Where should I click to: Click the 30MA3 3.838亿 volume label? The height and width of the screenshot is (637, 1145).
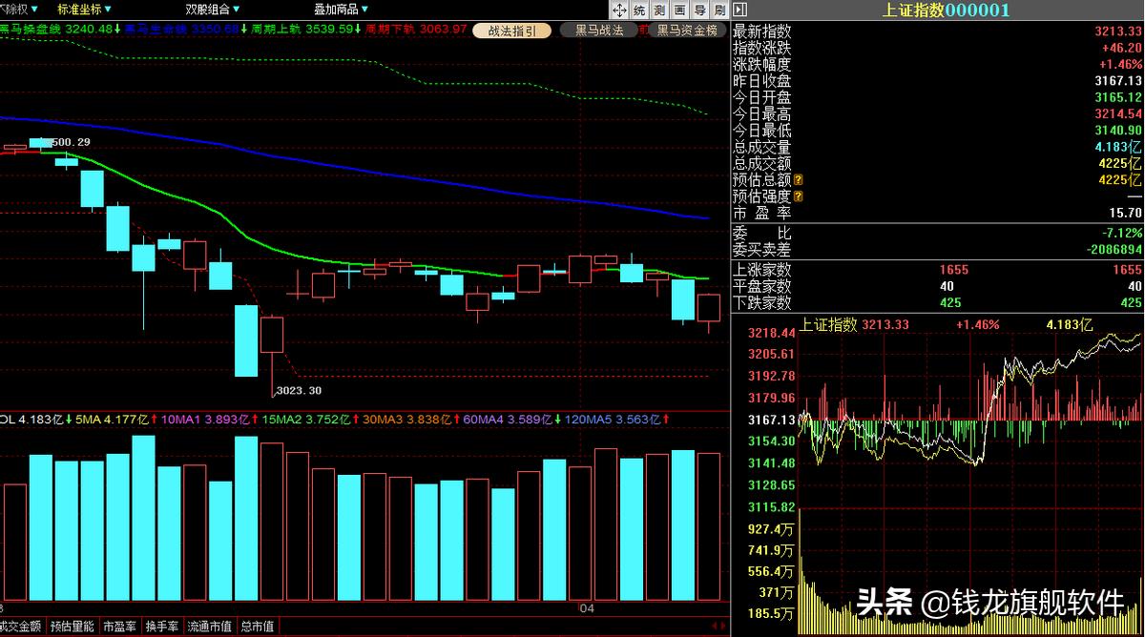click(408, 419)
